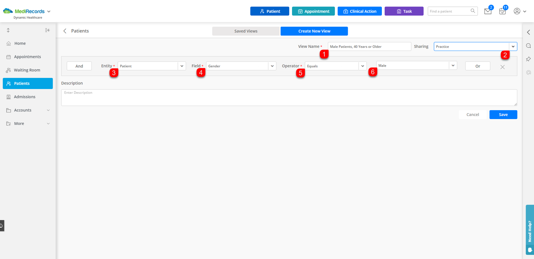The width and height of the screenshot is (534, 259).
Task: Remove the filter row with X icon
Action: tap(502, 67)
